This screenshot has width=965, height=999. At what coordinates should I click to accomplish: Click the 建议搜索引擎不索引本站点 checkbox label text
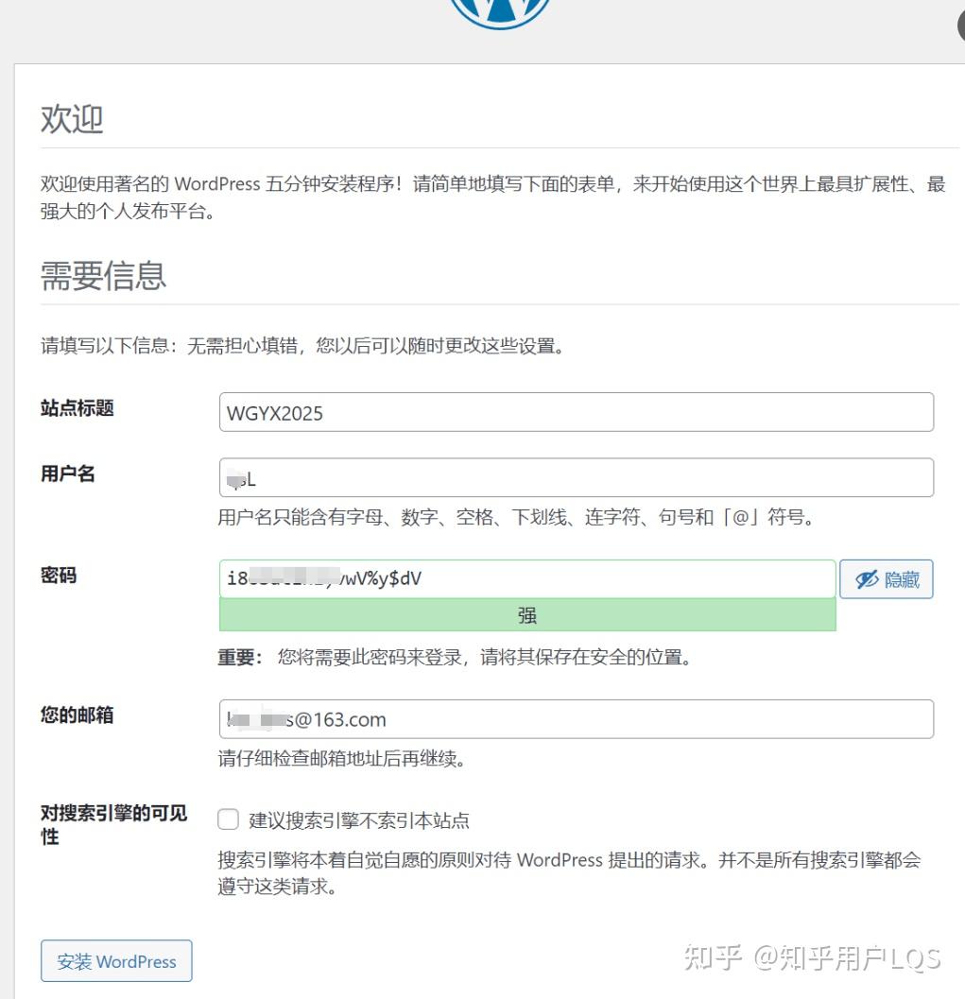[x=359, y=820]
